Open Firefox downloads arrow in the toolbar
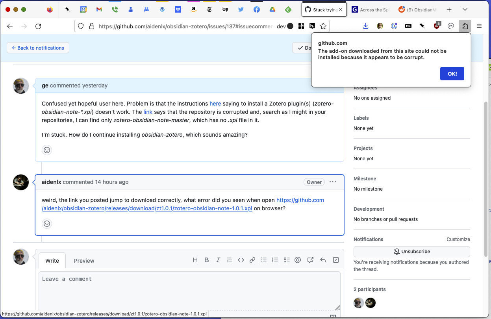Viewport: 491px width, 319px height. coord(365,26)
